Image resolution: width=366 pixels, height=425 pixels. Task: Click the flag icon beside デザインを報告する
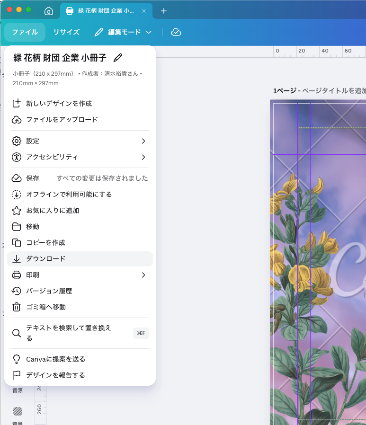pos(17,375)
